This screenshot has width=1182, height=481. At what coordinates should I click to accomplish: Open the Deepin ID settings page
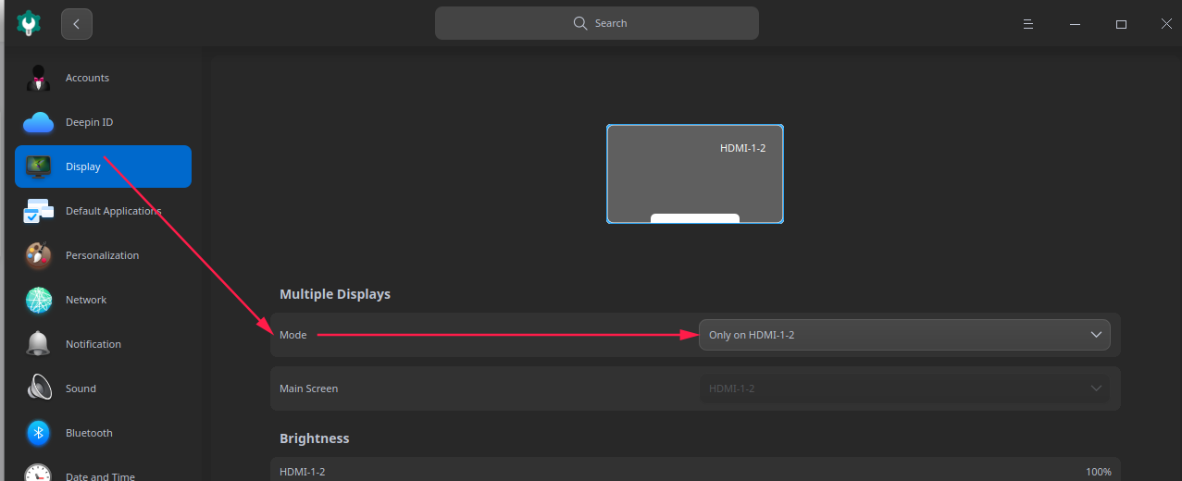pos(103,122)
